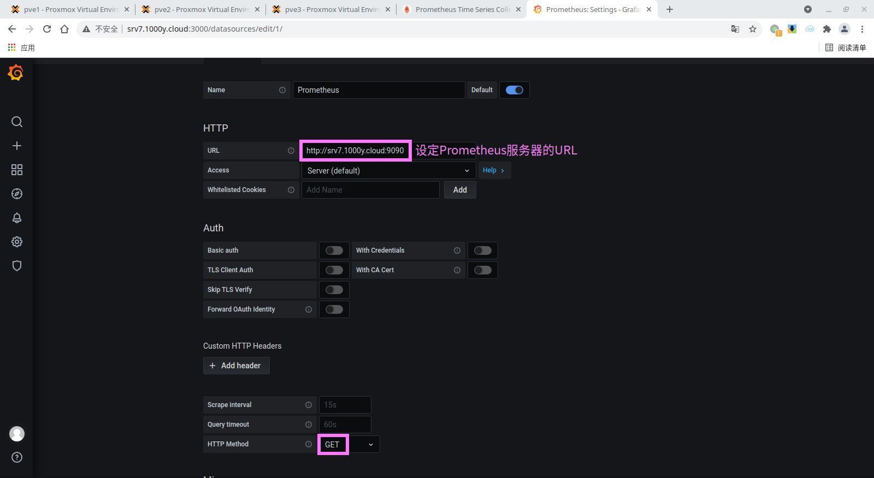Disable the Default data source toggle
This screenshot has height=478, width=874.
[514, 90]
